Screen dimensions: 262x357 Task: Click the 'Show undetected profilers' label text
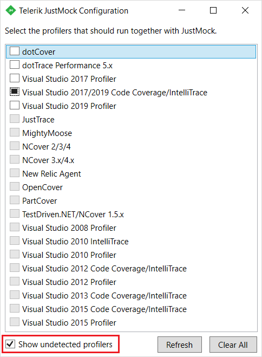coord(65,345)
